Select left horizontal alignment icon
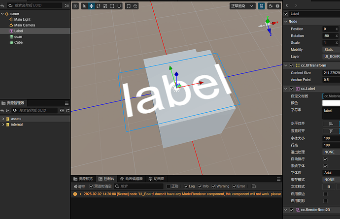340x219 pixels. click(x=331, y=124)
